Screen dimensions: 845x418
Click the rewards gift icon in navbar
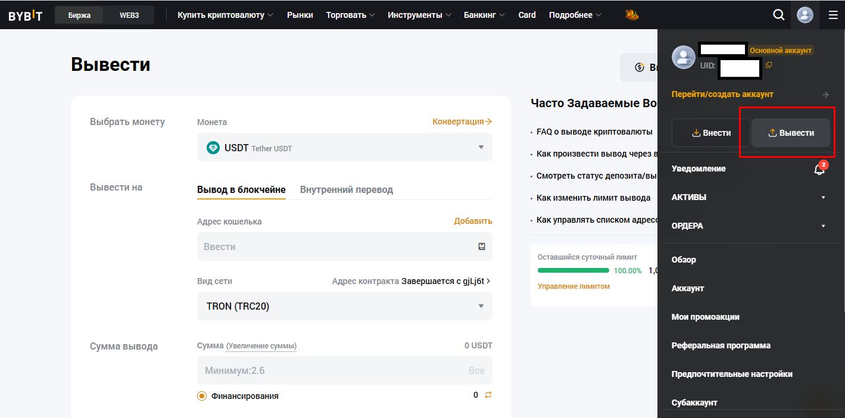(632, 15)
